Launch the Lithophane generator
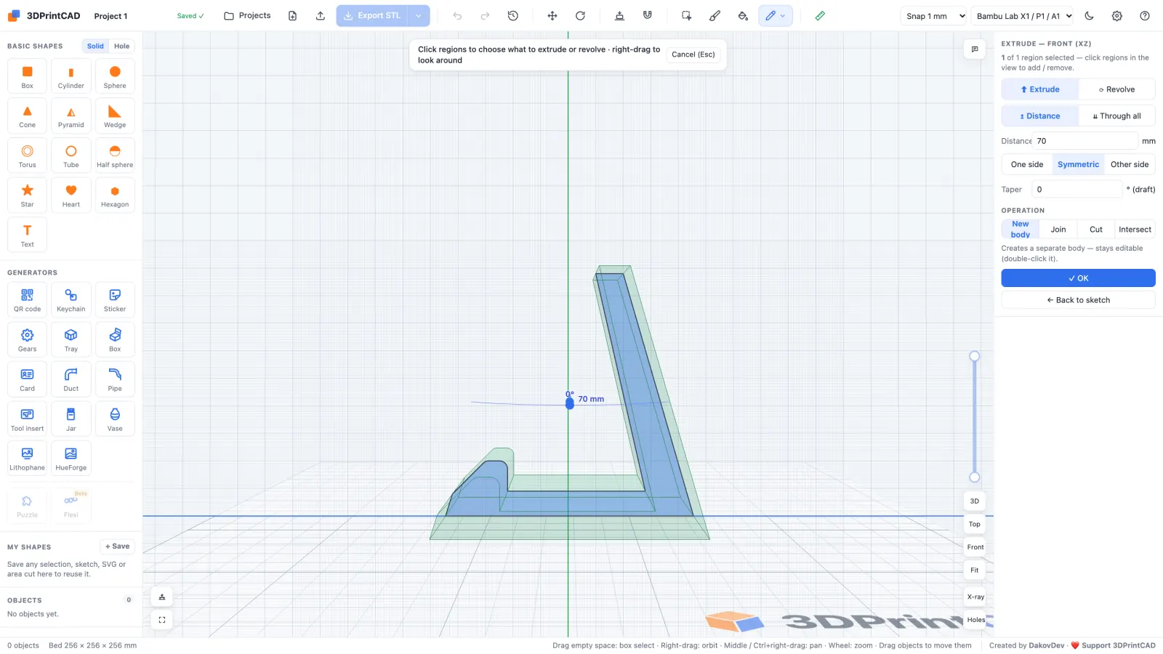Screen dimensions: 1163x654 [x=28, y=459]
